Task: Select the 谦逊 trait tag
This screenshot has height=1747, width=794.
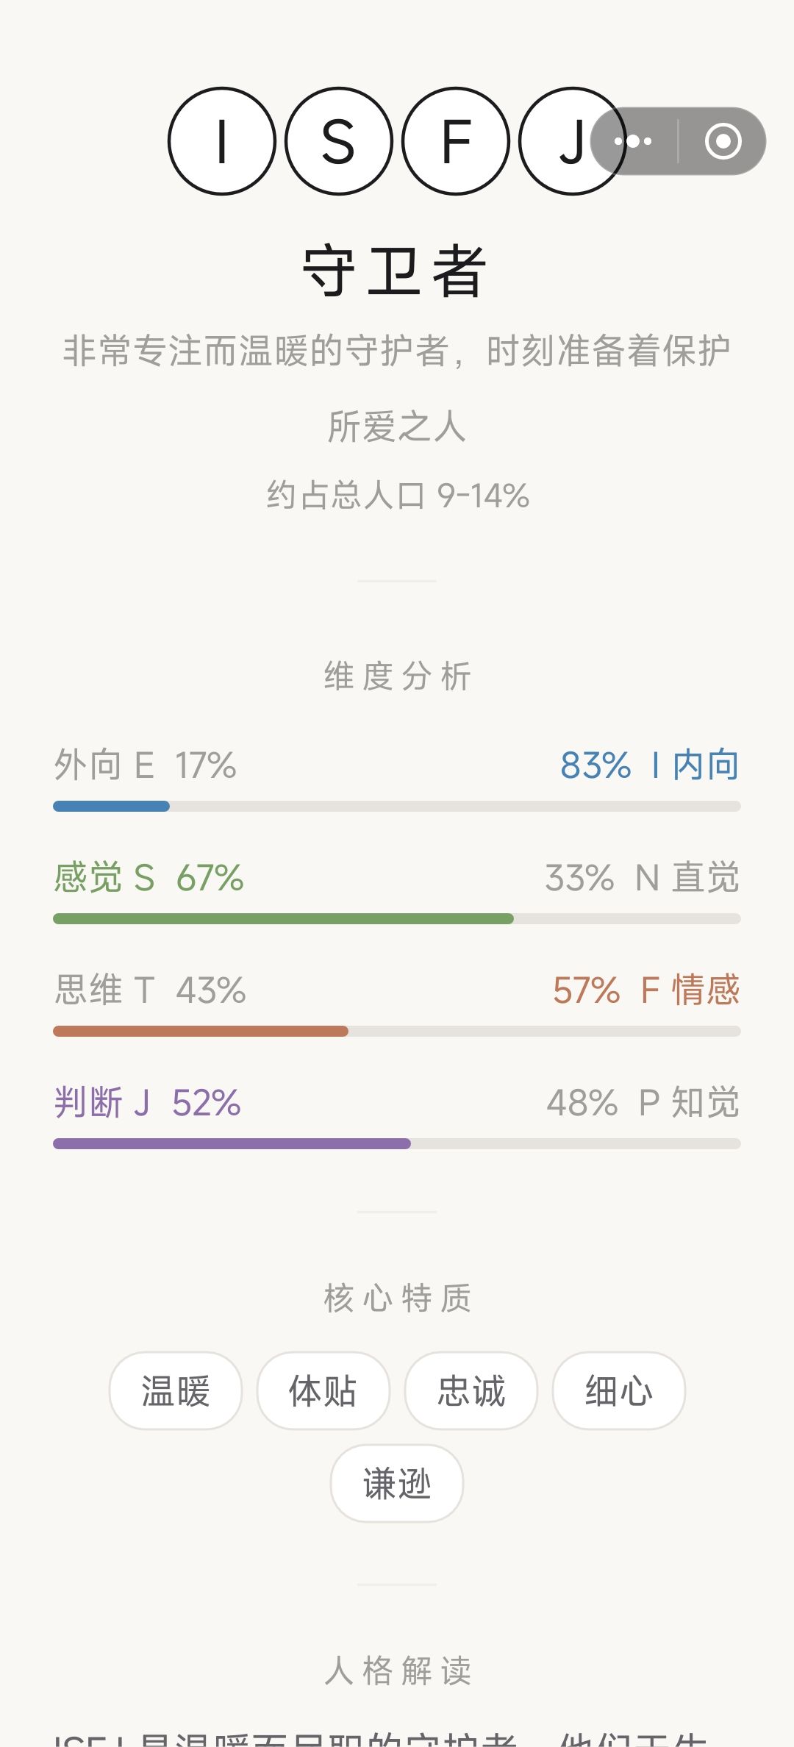Action: click(397, 1483)
